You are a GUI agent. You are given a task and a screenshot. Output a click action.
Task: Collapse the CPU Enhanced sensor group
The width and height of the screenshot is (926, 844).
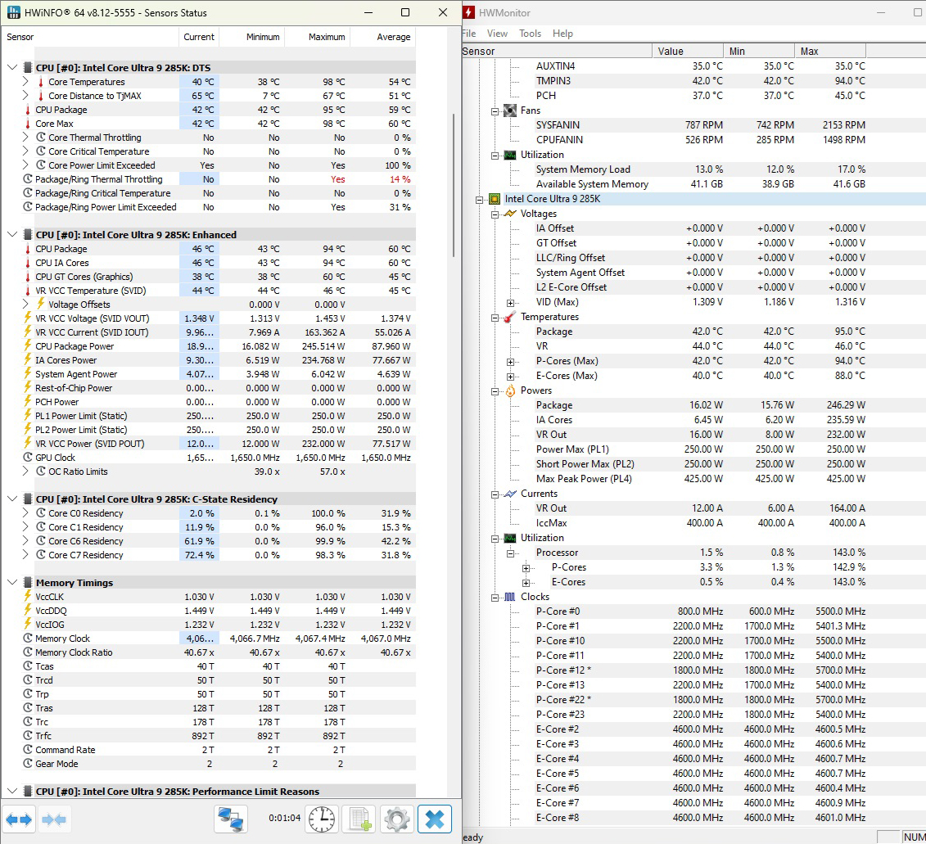11,234
